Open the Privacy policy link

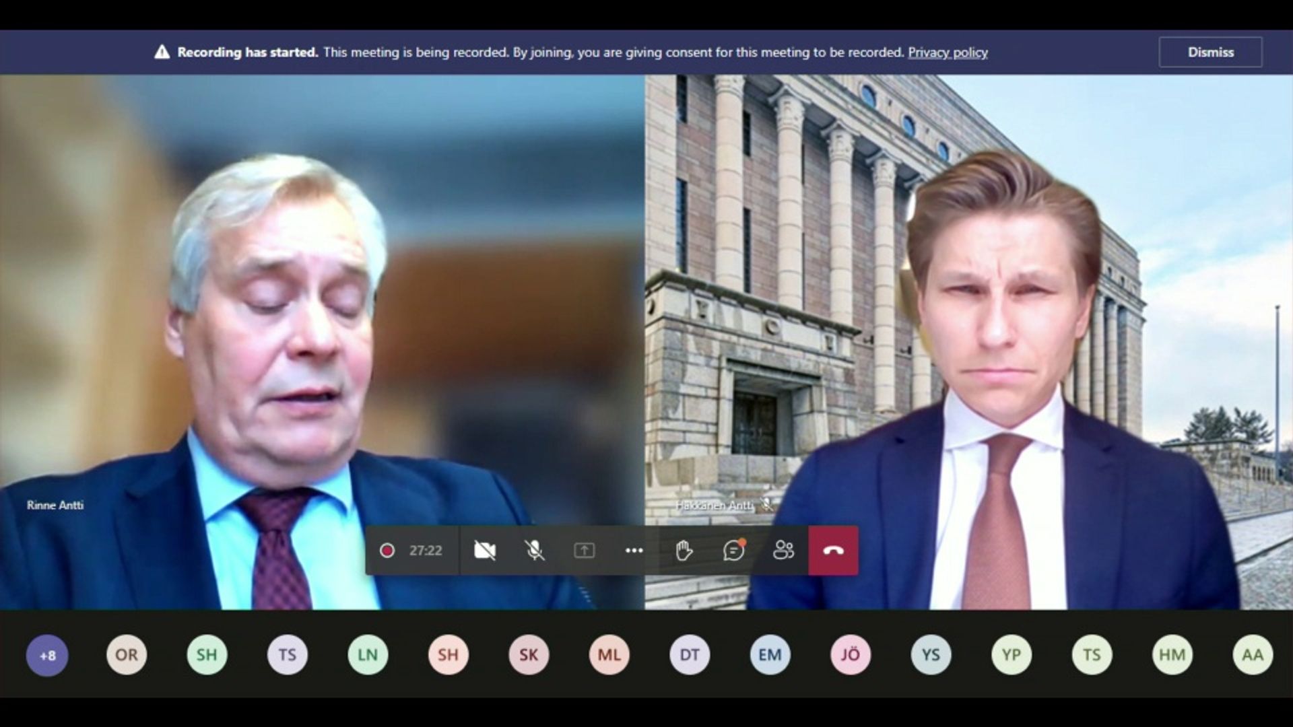click(948, 52)
